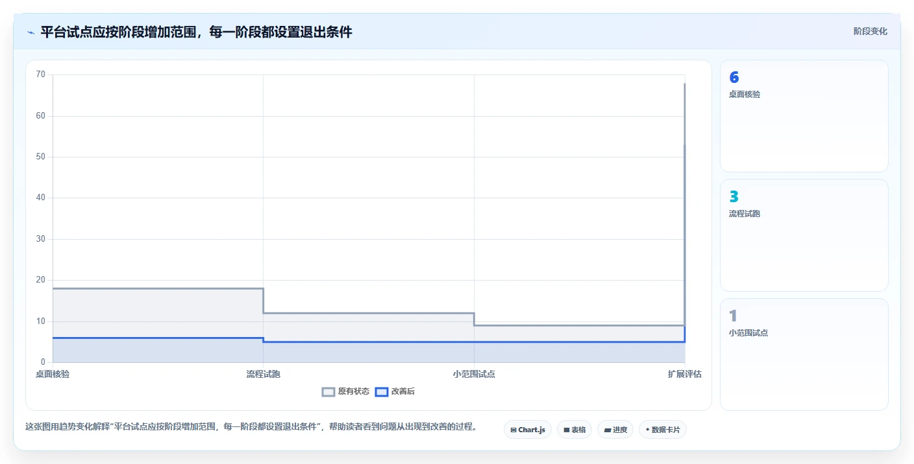Click the number 6 on 桌面核验 card
This screenshot has width=914, height=464.
(734, 78)
